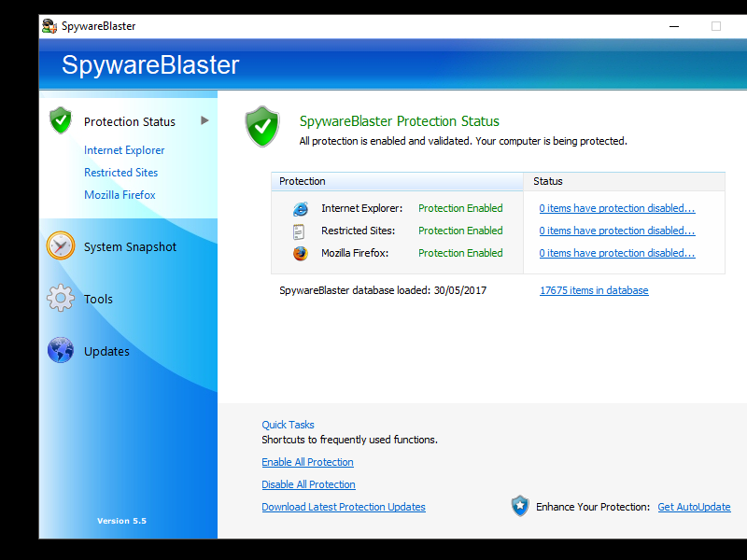Click Enable All Protection
747x560 pixels.
click(x=307, y=462)
